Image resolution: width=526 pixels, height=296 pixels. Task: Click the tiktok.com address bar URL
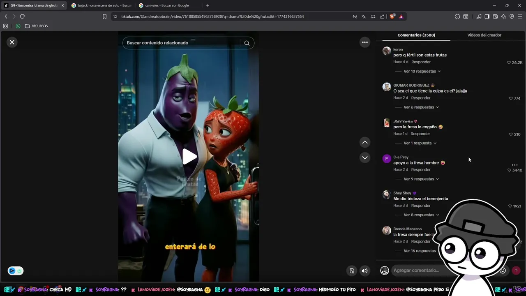pyautogui.click(x=212, y=16)
